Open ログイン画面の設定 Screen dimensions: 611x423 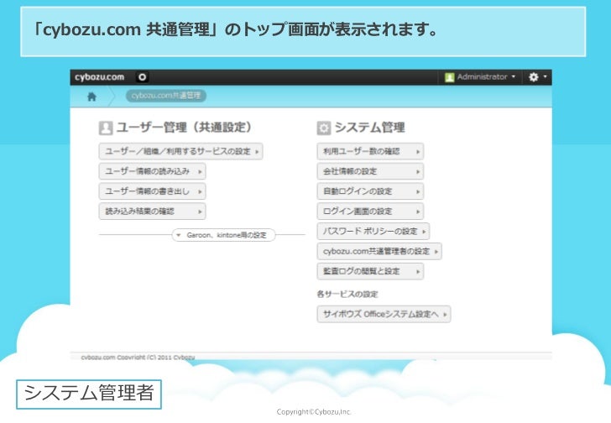(370, 211)
